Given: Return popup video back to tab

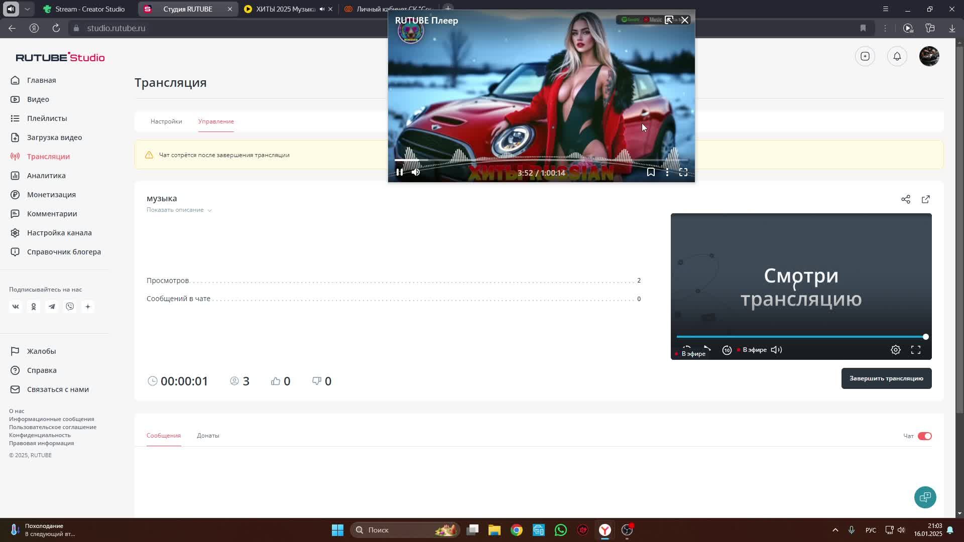Looking at the screenshot, I should [x=669, y=20].
